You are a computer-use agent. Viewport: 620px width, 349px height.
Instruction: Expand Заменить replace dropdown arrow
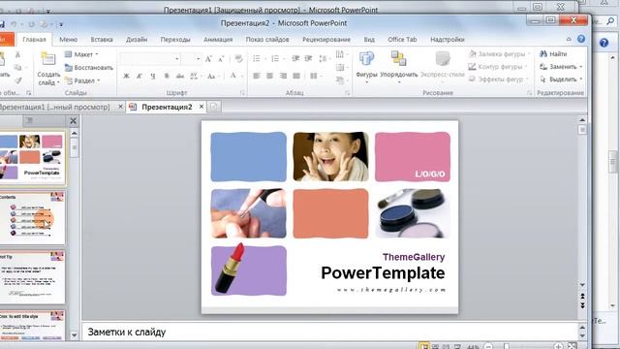tap(581, 67)
